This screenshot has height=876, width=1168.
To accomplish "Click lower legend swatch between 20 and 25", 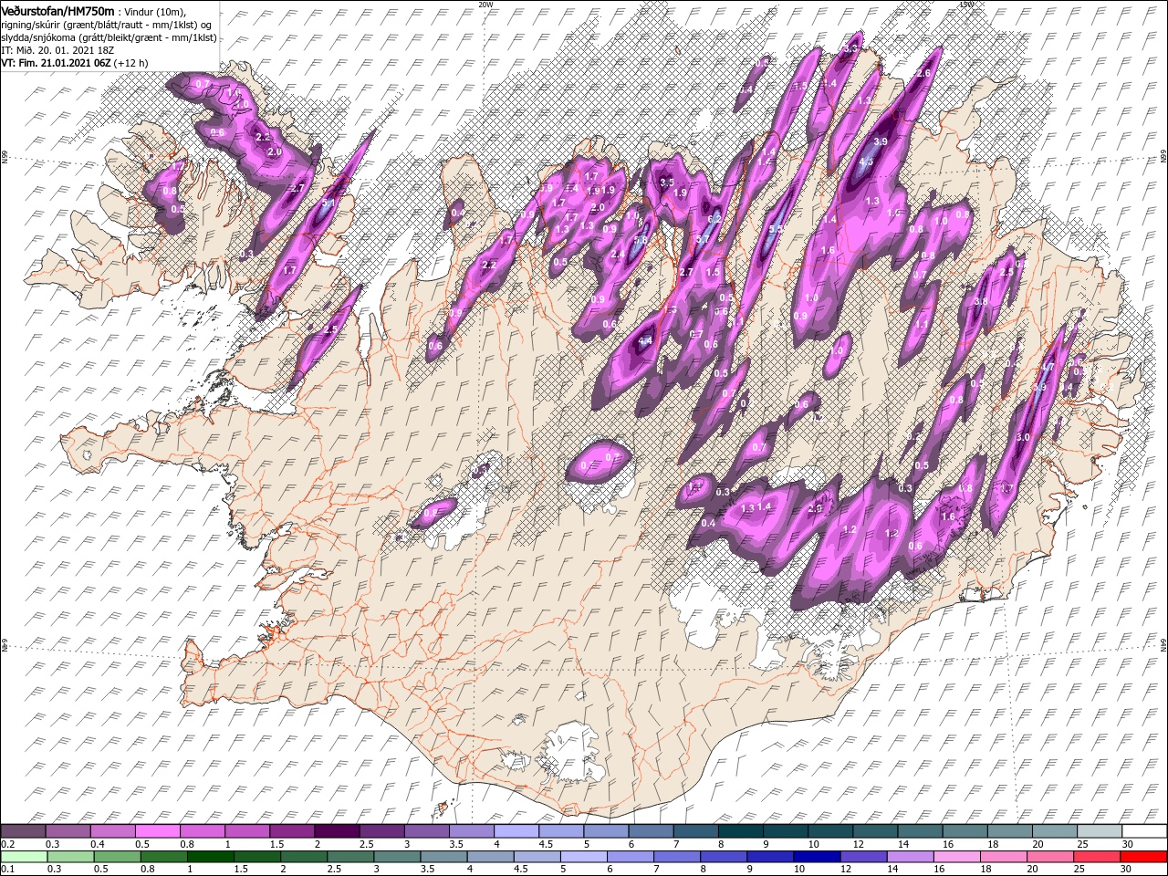I will [x=1049, y=856].
